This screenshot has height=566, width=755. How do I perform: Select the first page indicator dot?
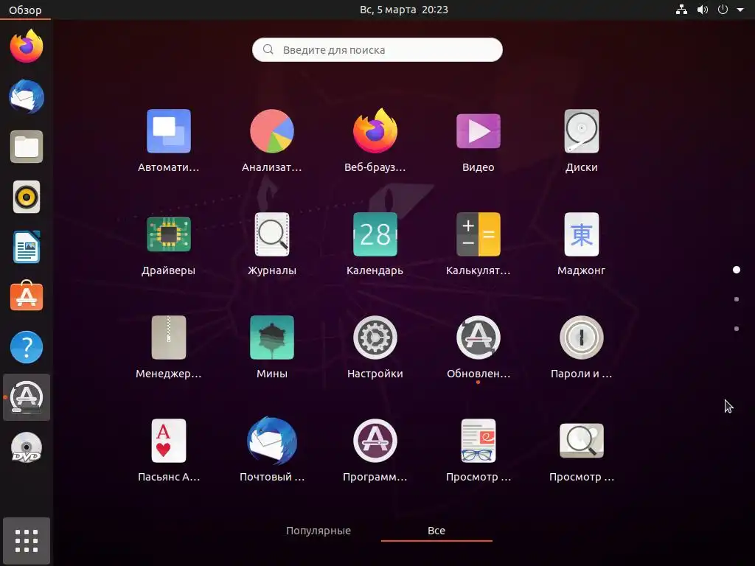click(737, 270)
